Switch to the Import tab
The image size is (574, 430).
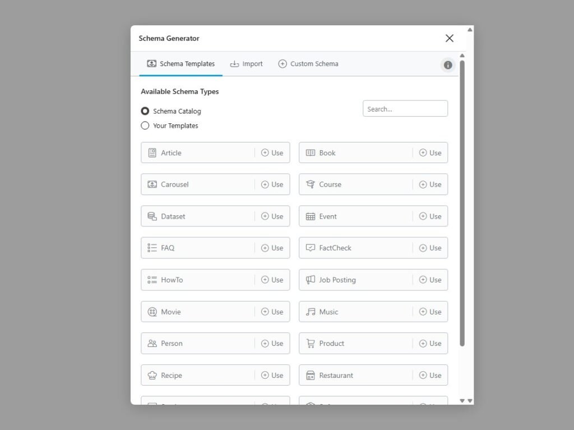(246, 64)
